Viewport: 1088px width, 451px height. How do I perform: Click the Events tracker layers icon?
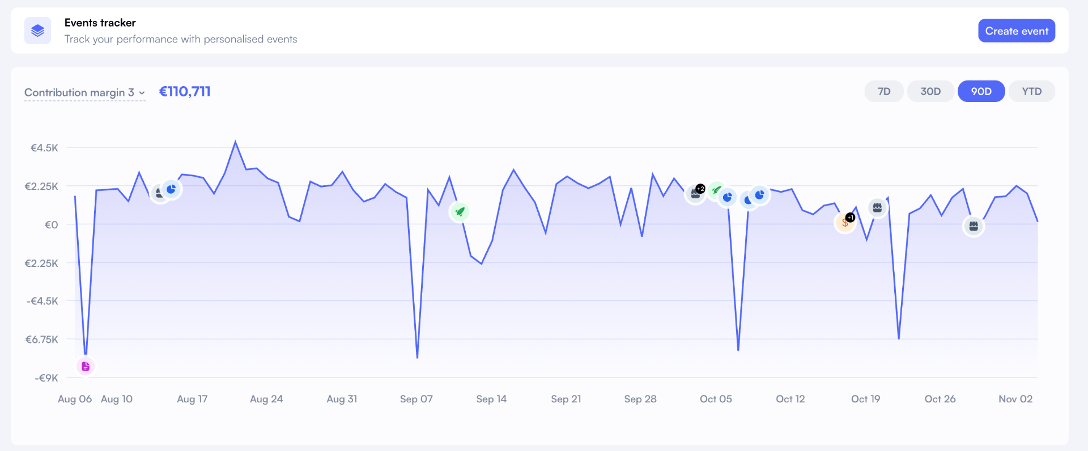tap(37, 31)
